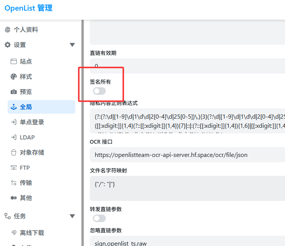
Task: Click the 忽略直链参数 input field
Action: click(x=187, y=241)
